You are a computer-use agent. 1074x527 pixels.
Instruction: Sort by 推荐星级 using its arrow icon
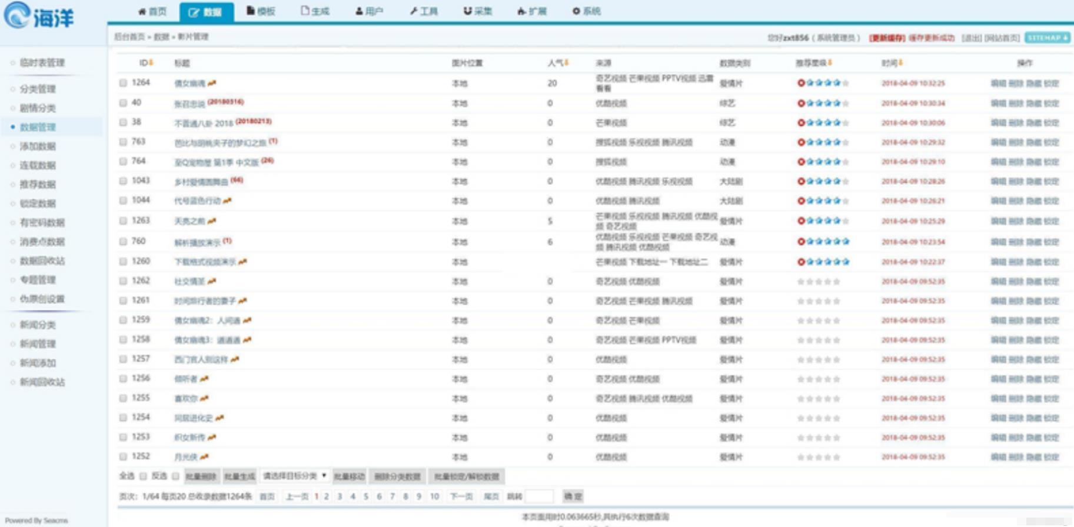coord(830,62)
